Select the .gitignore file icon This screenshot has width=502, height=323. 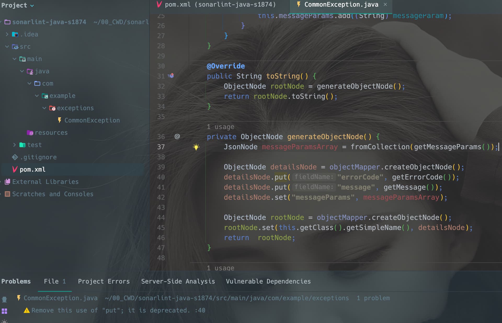pyautogui.click(x=15, y=157)
